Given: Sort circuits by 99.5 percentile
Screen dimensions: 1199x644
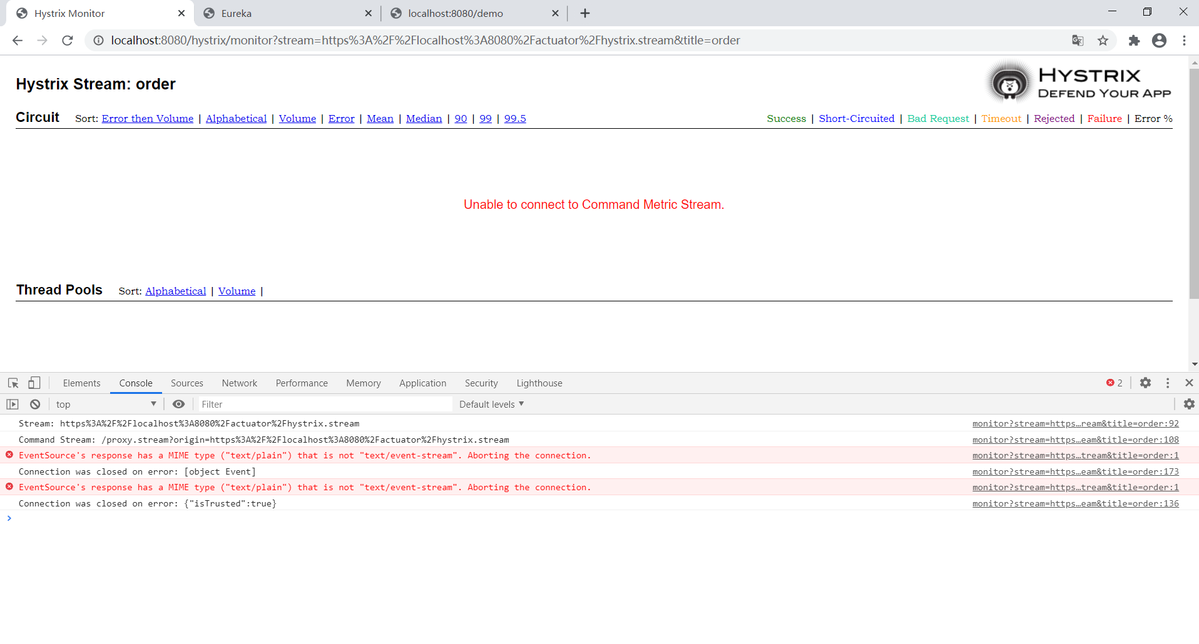Looking at the screenshot, I should (515, 119).
